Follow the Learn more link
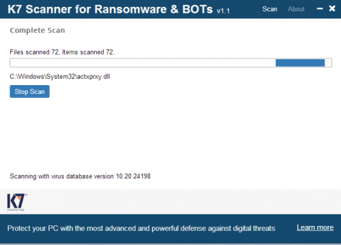341x245 pixels. click(x=315, y=227)
